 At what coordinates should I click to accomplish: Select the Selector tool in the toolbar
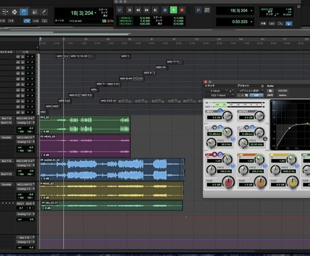pos(14,11)
